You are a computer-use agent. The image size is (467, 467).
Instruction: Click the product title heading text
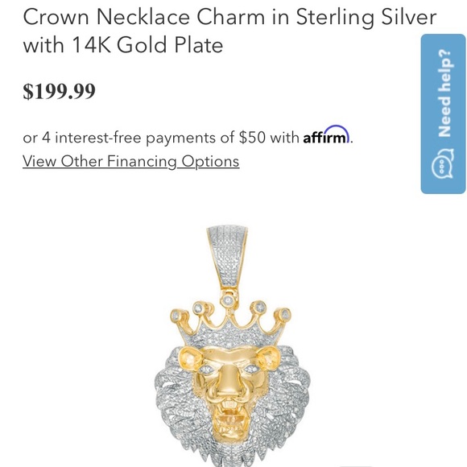point(229,31)
